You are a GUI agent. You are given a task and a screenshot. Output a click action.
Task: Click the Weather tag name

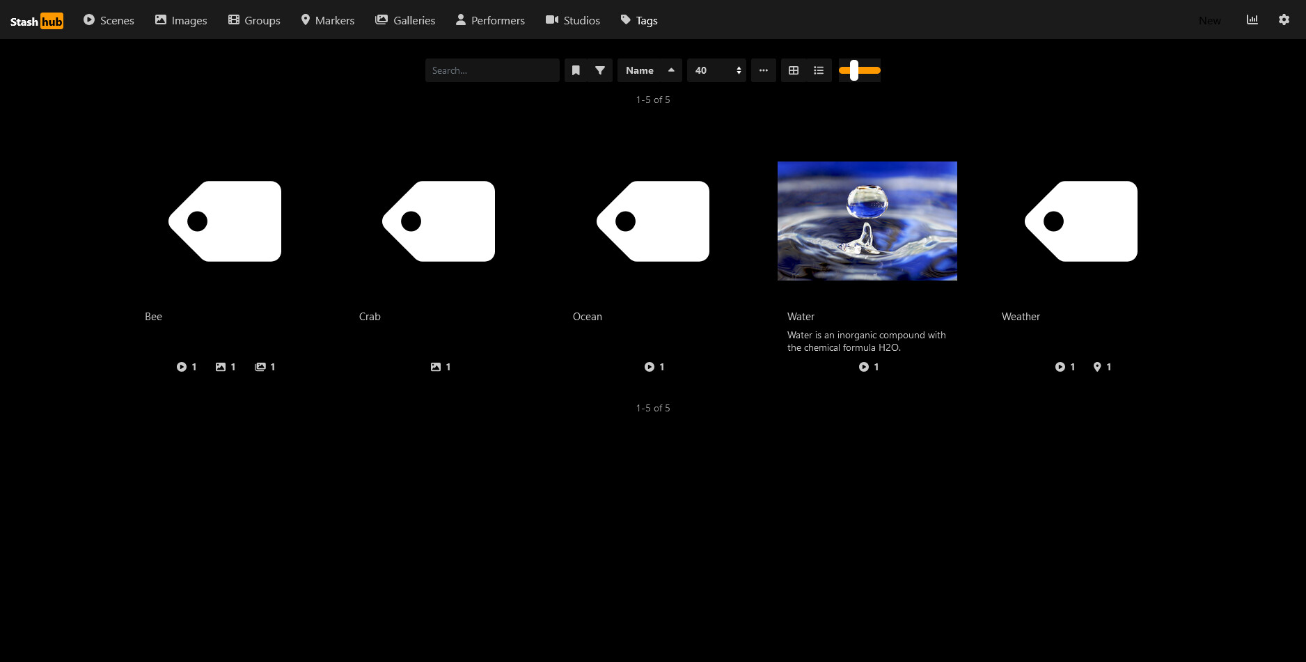click(x=1021, y=317)
